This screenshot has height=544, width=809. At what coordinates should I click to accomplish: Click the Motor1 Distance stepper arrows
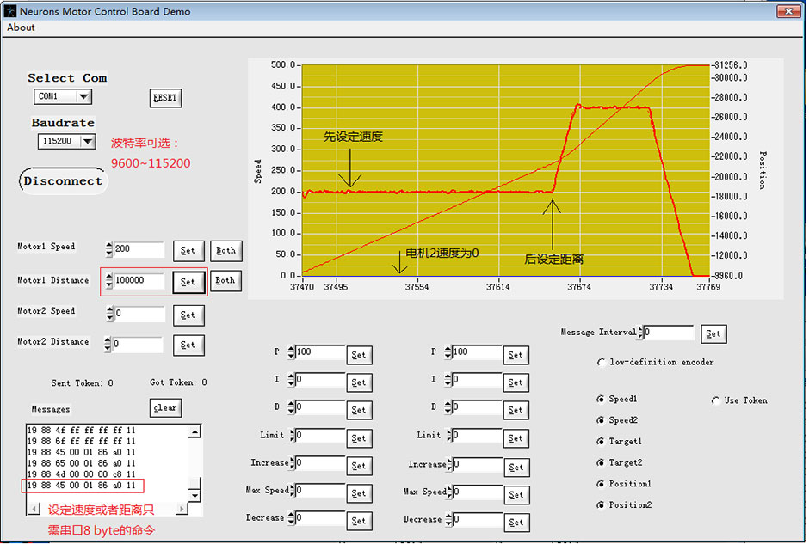click(x=108, y=281)
